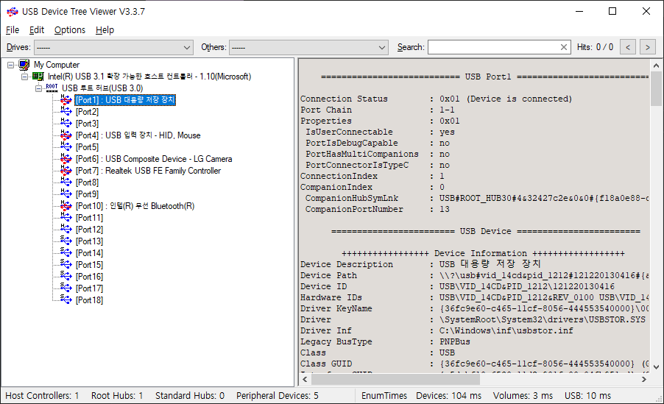
Task: Click the ROOT hub icon for USB 3.0
Action: (x=52, y=88)
